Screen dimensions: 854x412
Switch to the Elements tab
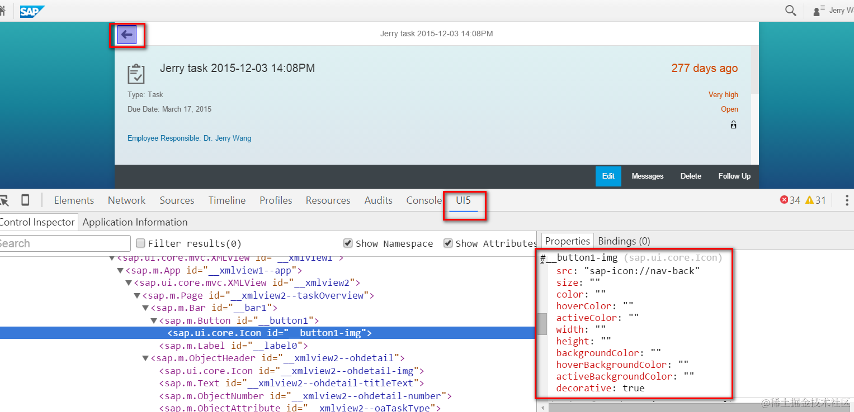tap(74, 200)
